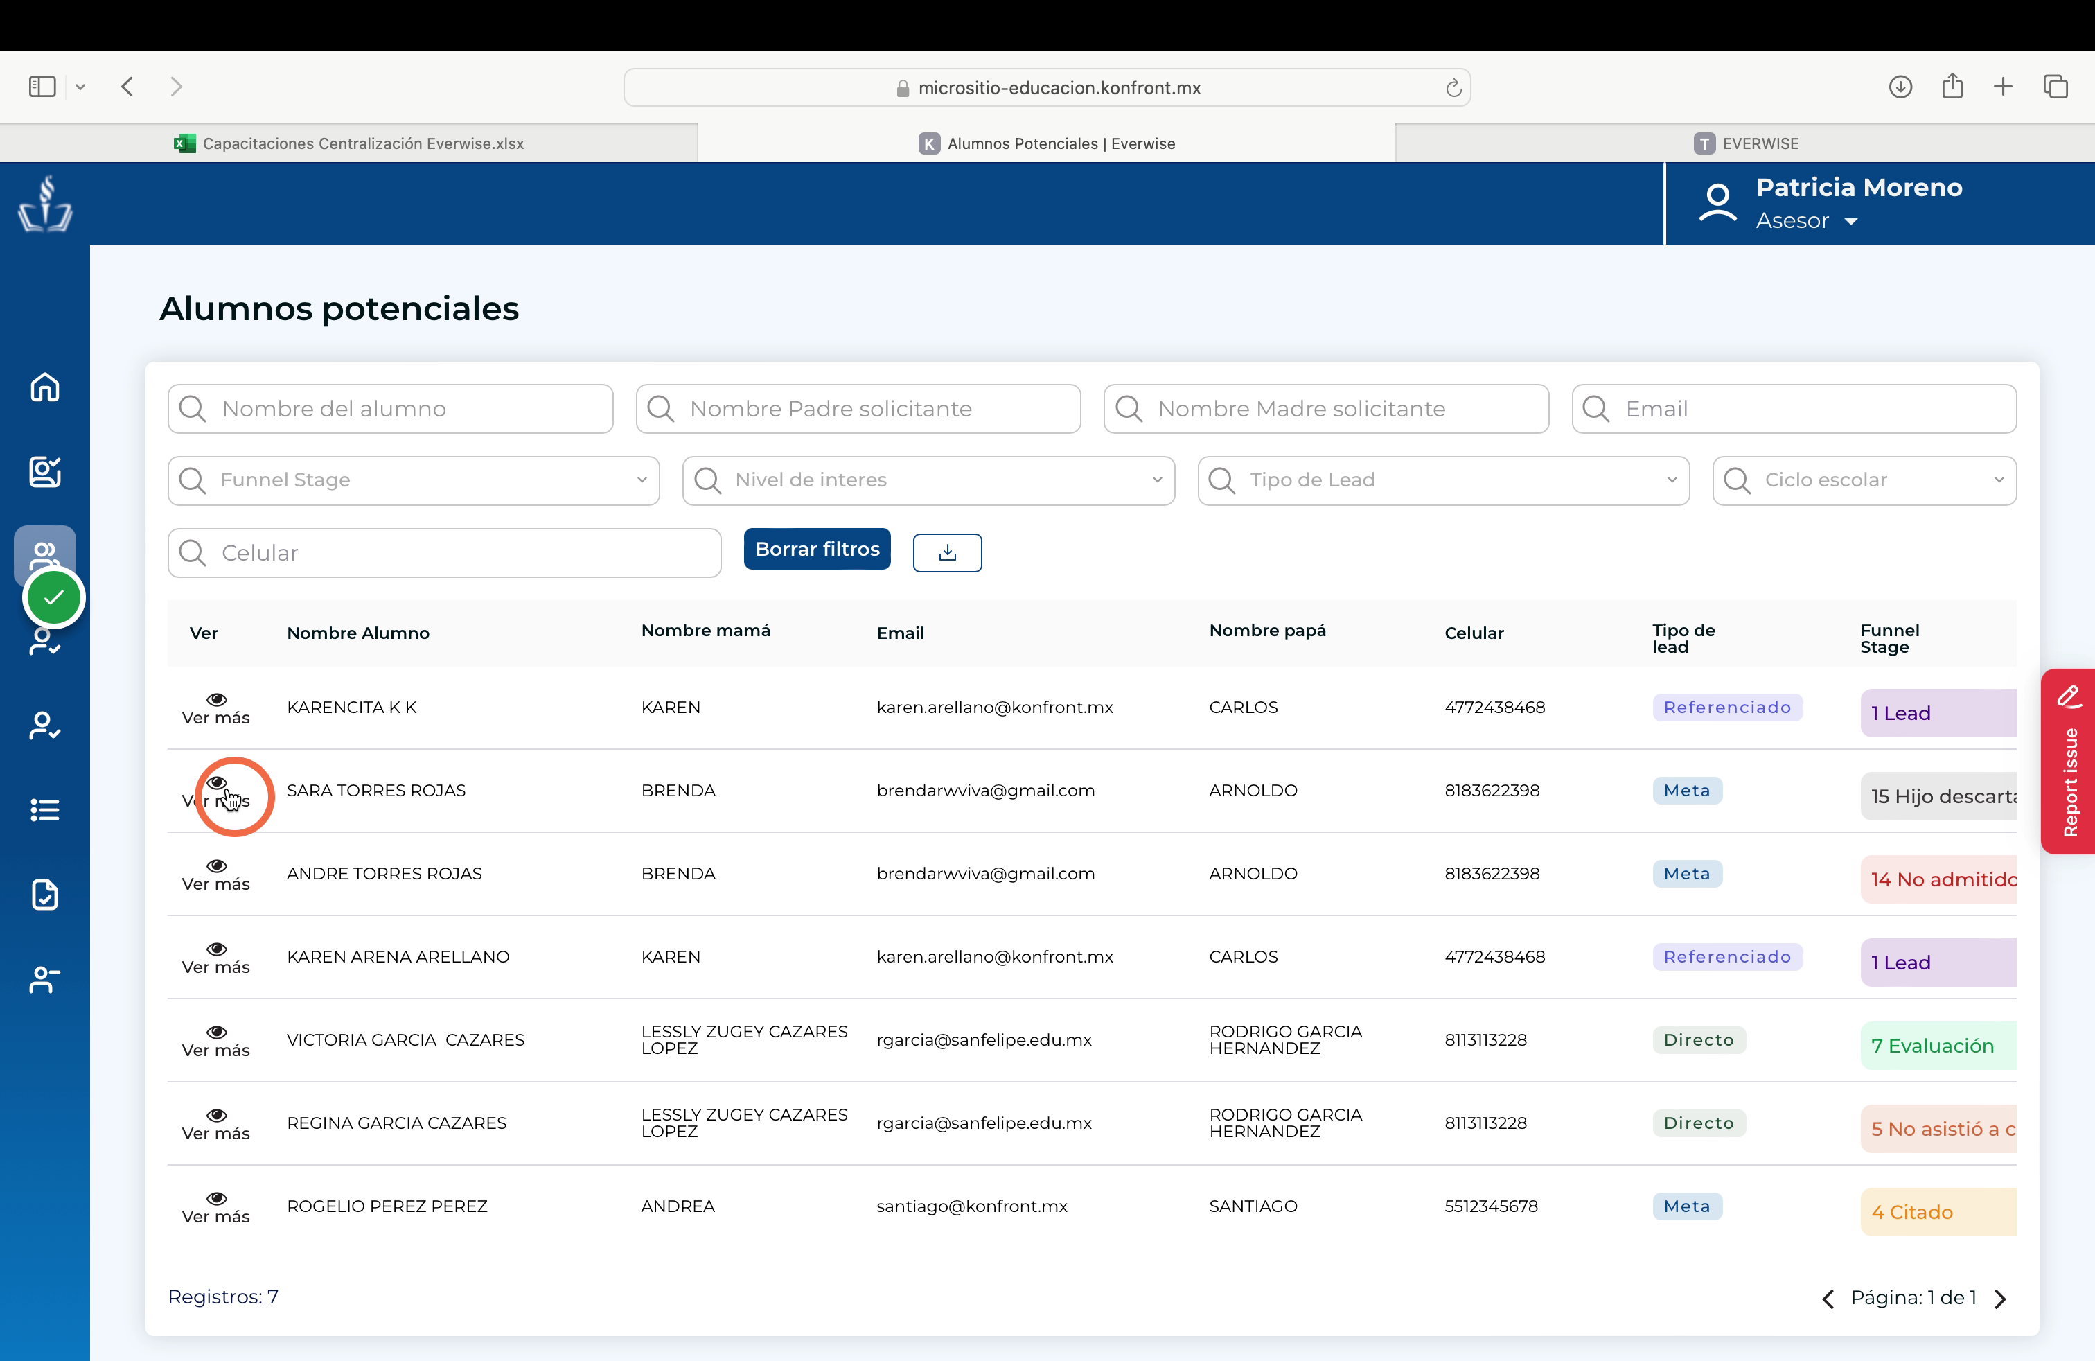Open the Asesor user menu arrow

coord(1851,222)
